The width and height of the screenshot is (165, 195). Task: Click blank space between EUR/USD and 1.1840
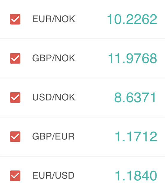[94, 175]
